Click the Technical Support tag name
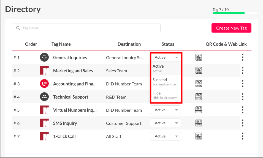The image size is (263, 158). (x=71, y=97)
